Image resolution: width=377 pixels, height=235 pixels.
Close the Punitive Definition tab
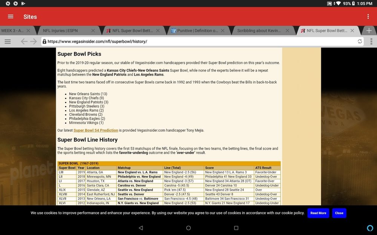(223, 31)
